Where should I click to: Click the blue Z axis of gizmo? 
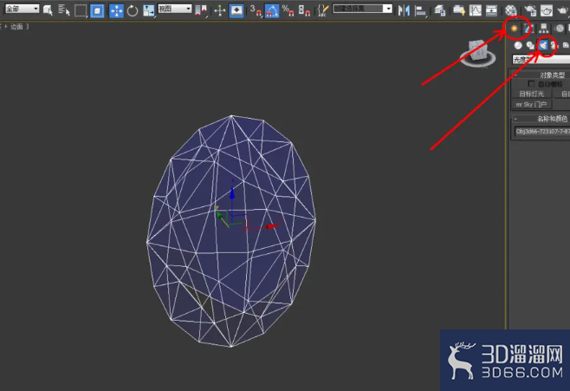tap(232, 194)
